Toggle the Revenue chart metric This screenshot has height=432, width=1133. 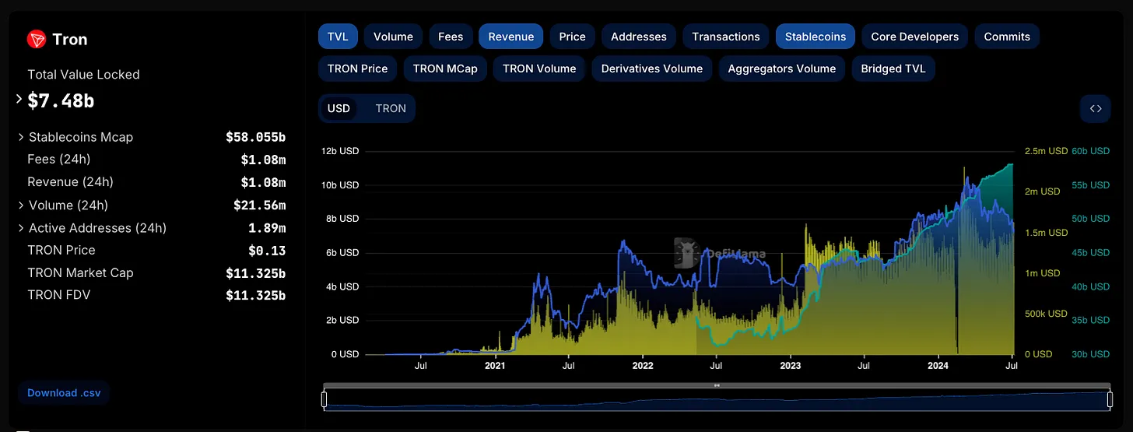[x=511, y=37]
